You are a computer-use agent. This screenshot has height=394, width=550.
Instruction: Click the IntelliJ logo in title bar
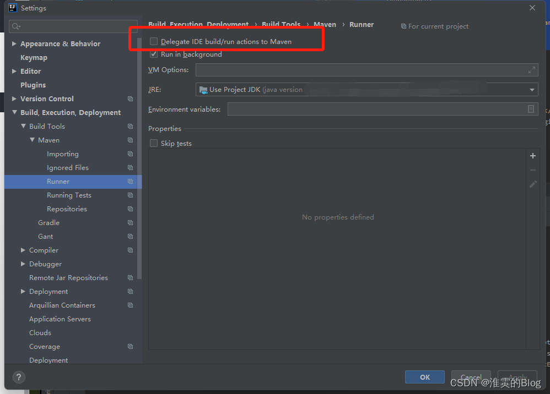[12, 8]
